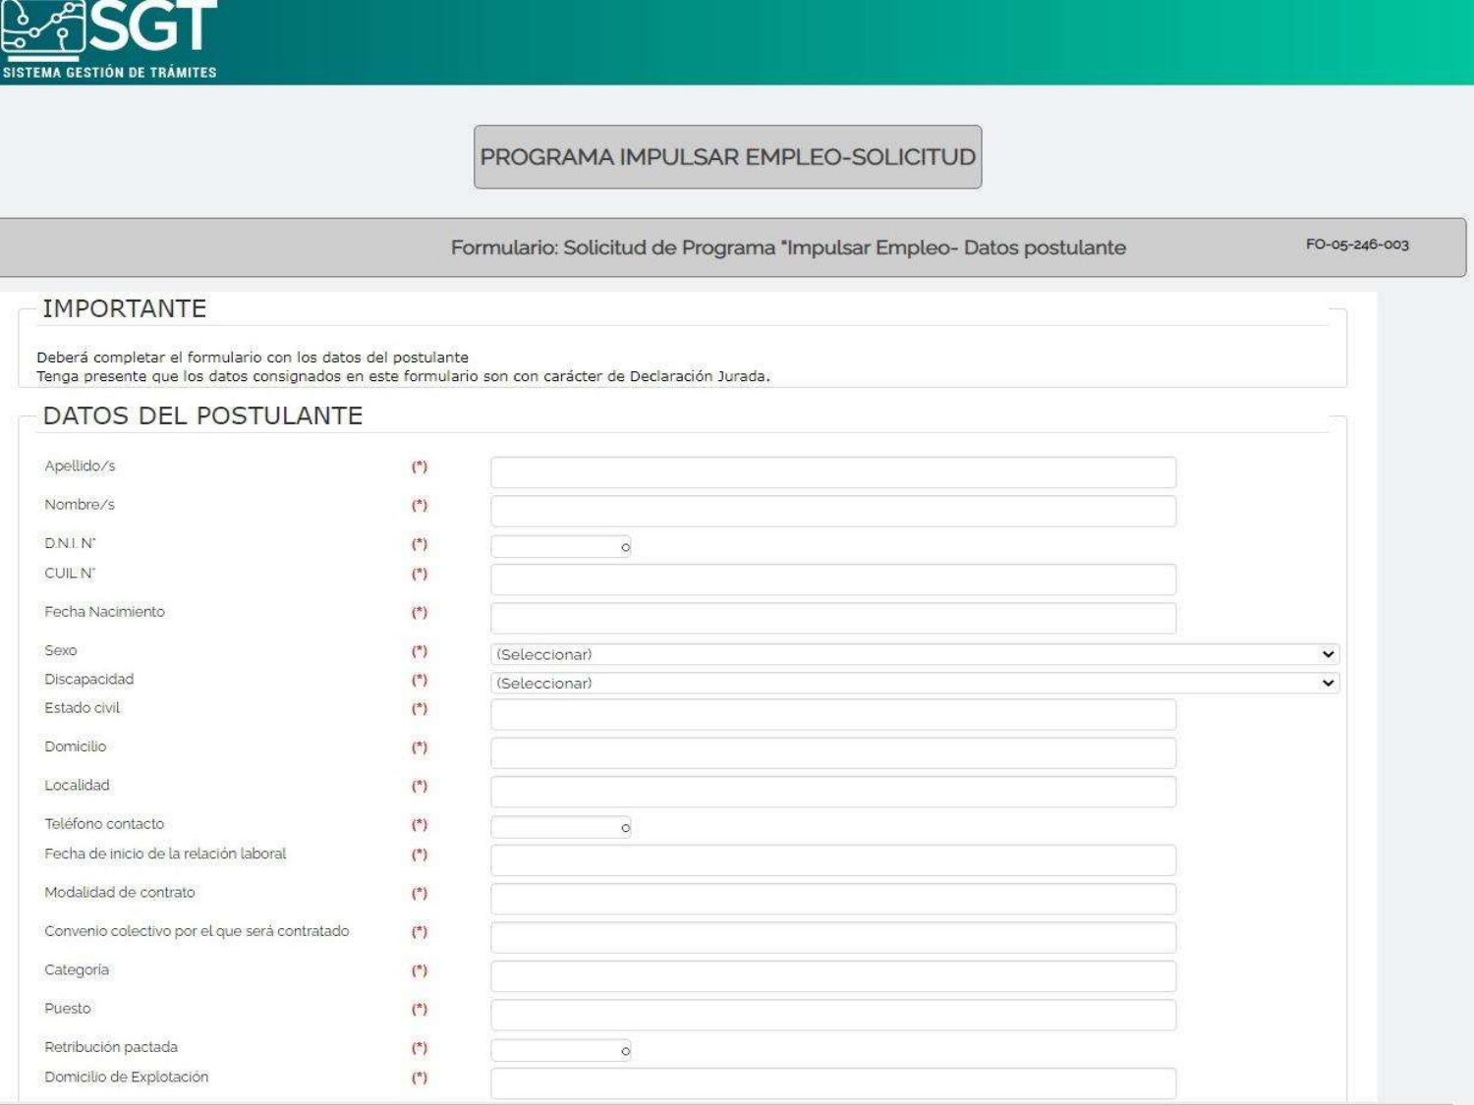The image size is (1474, 1105).
Task: Click the Domicilio de Explotación field
Action: (832, 1082)
